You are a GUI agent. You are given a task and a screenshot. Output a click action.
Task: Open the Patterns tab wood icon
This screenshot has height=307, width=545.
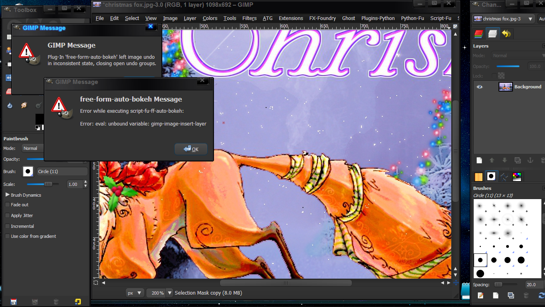click(478, 177)
